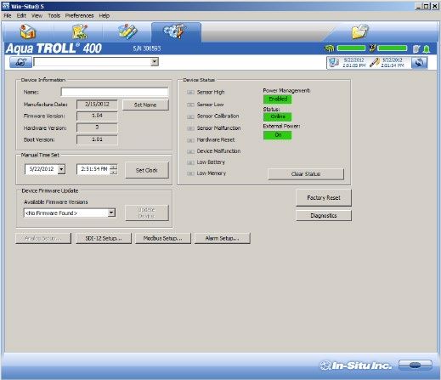Click the Hardware Reset indicator
This screenshot has height=380, width=441.
click(190, 140)
